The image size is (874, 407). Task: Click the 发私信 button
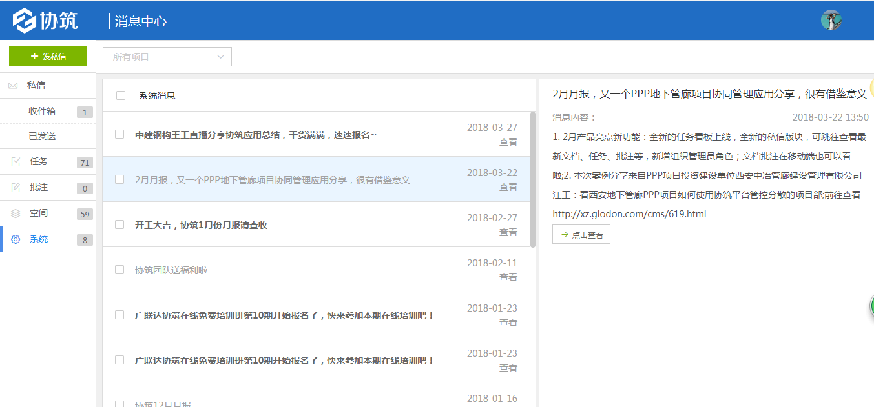[47, 56]
